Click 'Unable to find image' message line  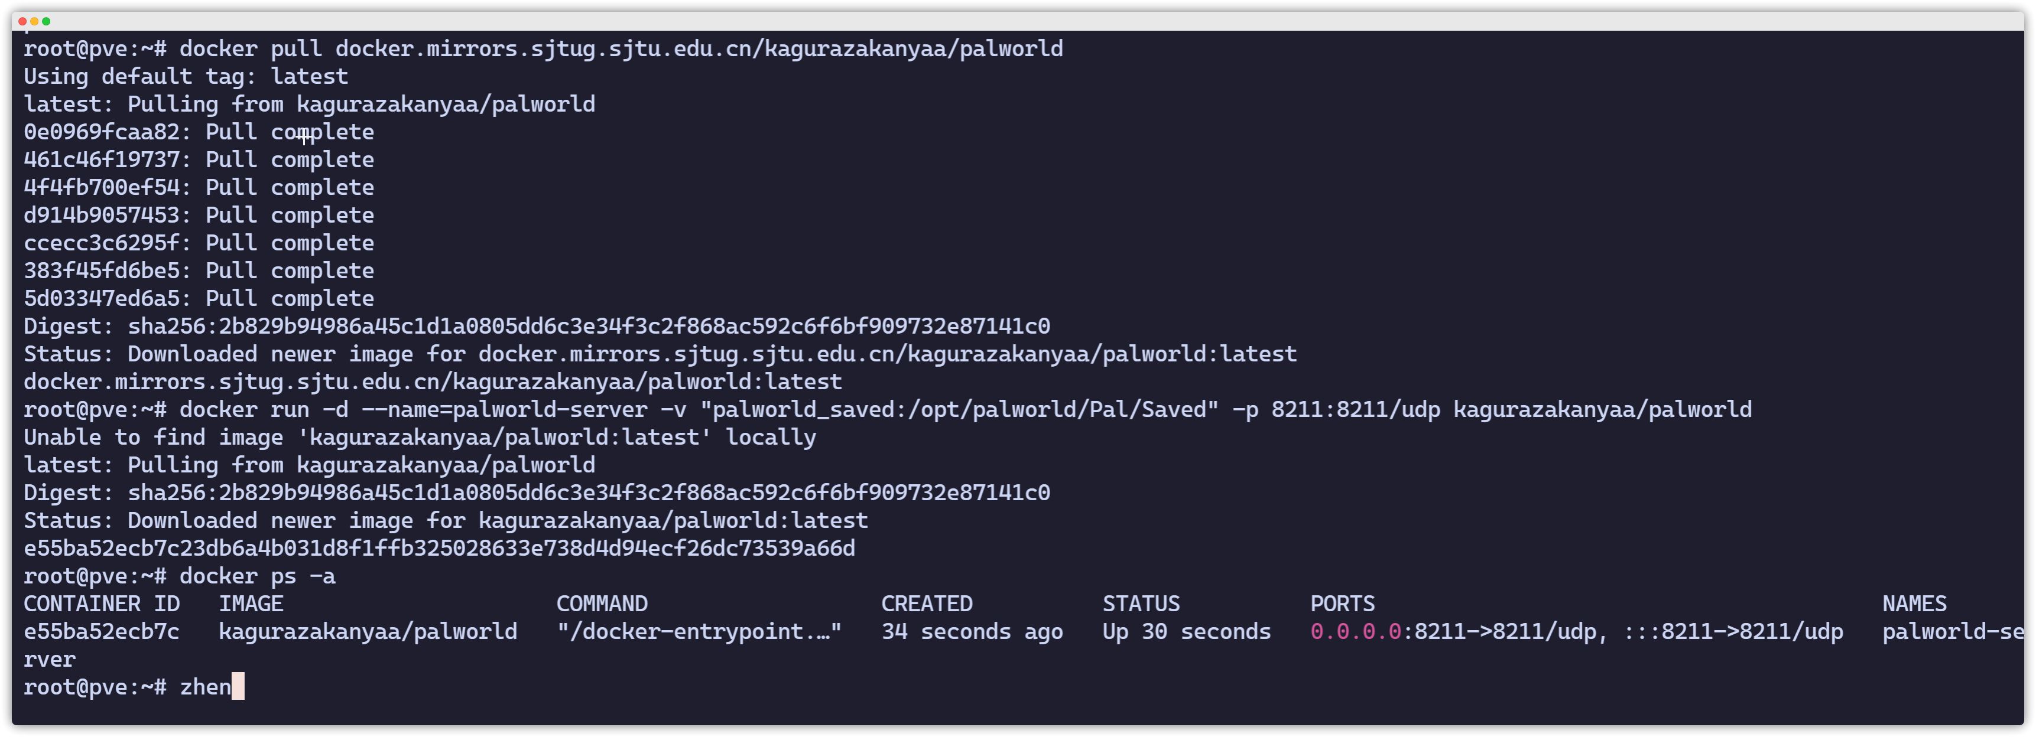420,437
